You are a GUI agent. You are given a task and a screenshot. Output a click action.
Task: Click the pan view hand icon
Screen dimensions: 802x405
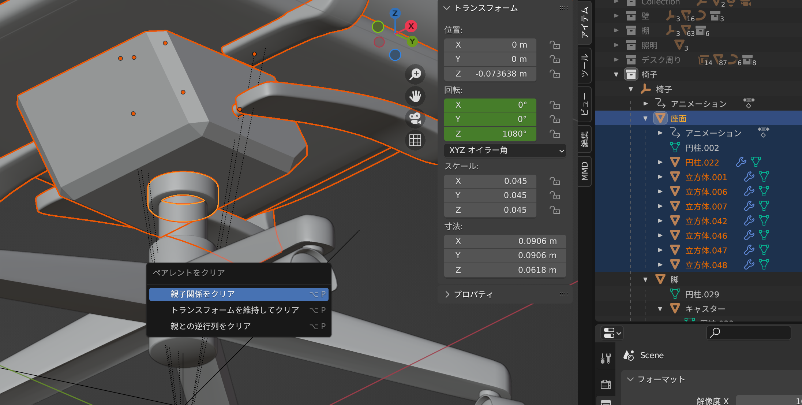click(415, 96)
